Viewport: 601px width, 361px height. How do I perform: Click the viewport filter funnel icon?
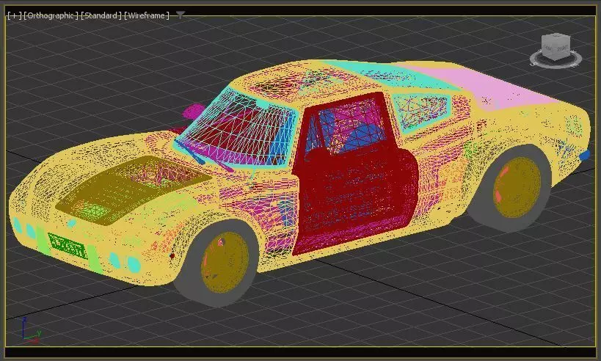[x=180, y=15]
